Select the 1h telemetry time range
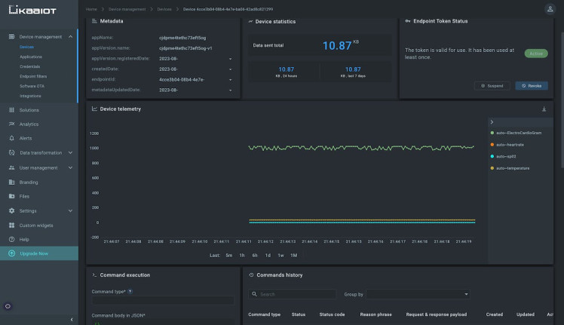 click(243, 256)
